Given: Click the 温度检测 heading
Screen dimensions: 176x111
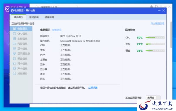Looking at the screenshot, I should (130, 30).
